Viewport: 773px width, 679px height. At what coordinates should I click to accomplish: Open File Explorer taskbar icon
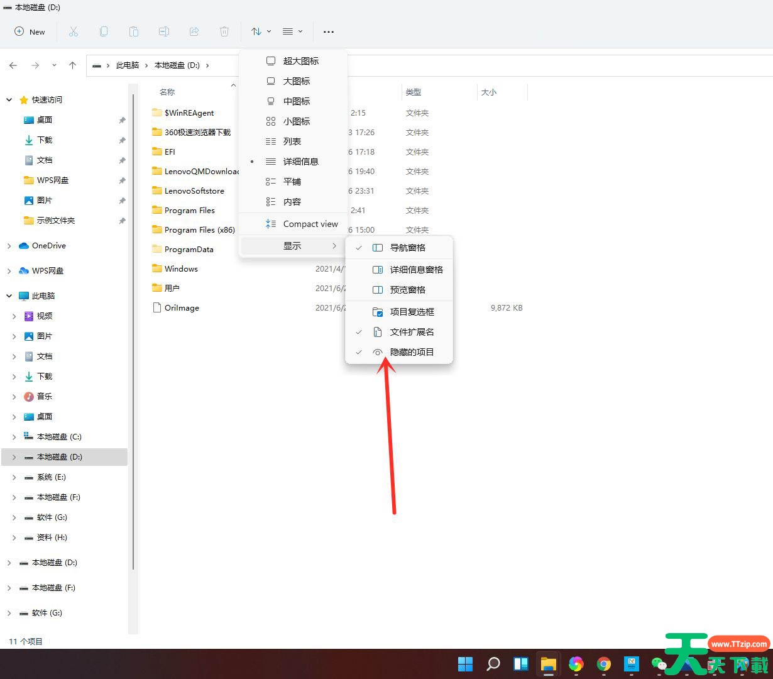548,664
